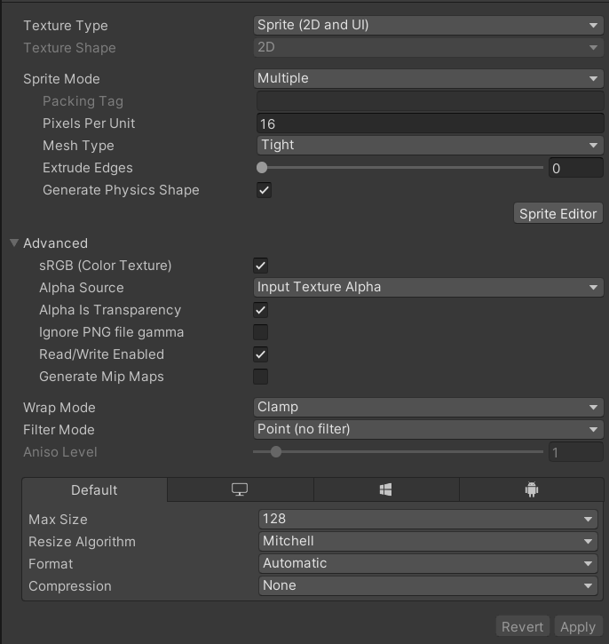Click the Extrude Edges slider handle
Viewport: 609px width, 644px height.
(x=262, y=167)
